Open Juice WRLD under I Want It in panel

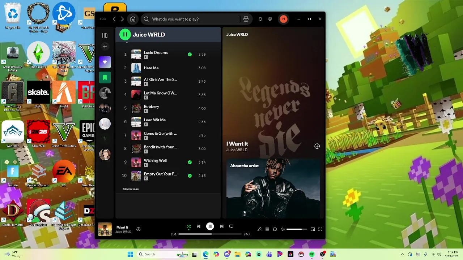[x=237, y=150]
